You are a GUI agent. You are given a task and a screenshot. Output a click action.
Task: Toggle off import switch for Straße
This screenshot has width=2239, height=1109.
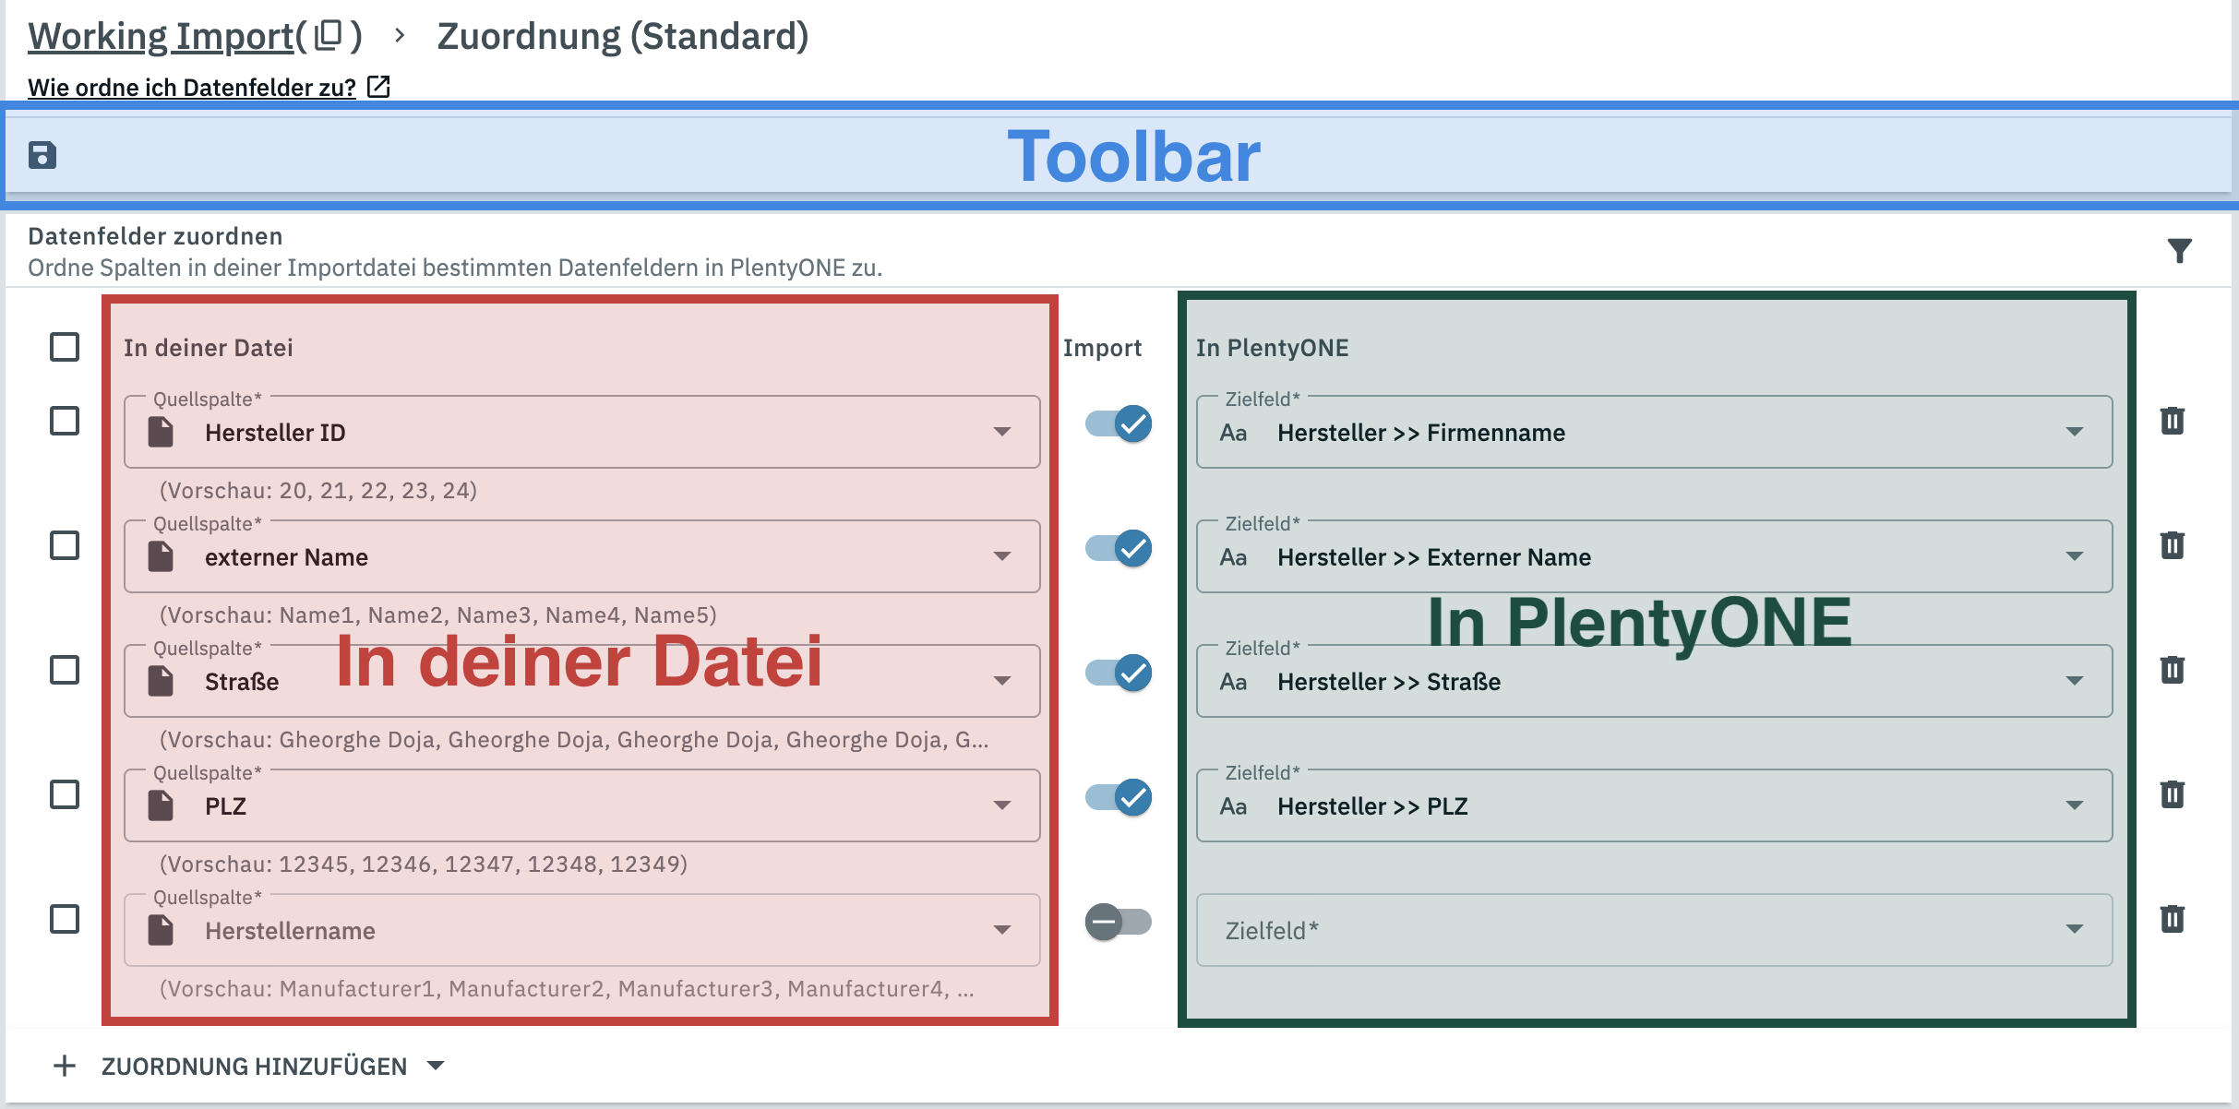(1118, 673)
